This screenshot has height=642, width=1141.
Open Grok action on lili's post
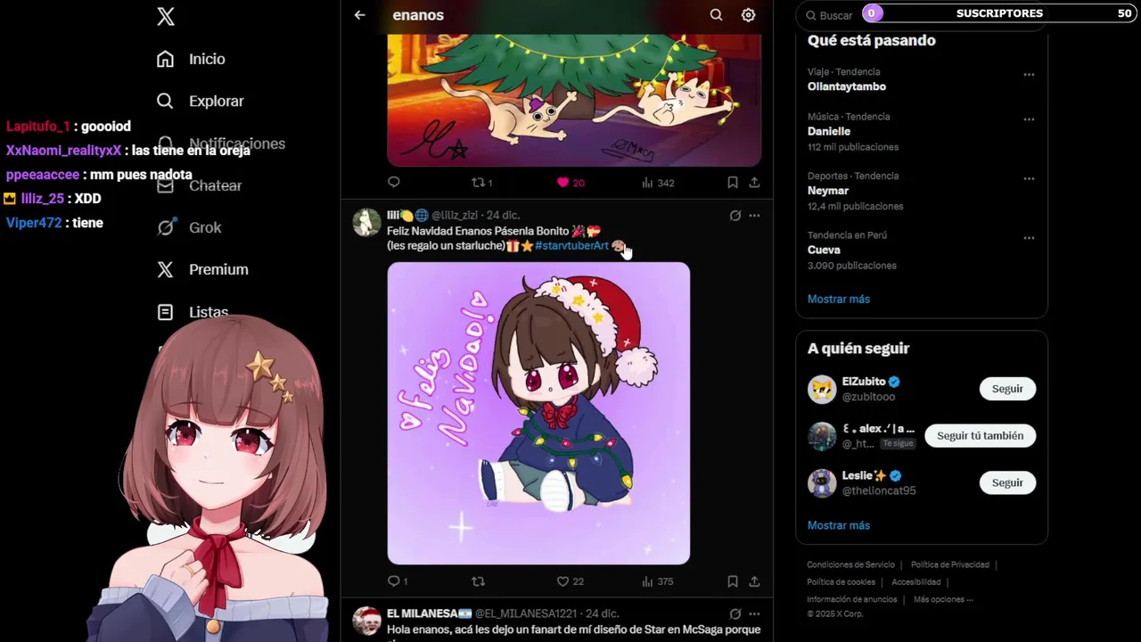click(x=735, y=216)
